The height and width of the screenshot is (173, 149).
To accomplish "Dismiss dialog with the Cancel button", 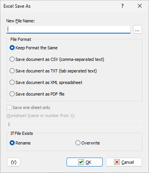I will (x=124, y=162).
